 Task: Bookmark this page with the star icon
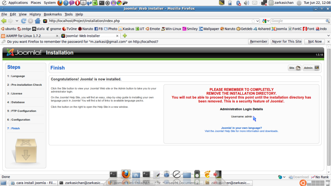[x=253, y=21]
